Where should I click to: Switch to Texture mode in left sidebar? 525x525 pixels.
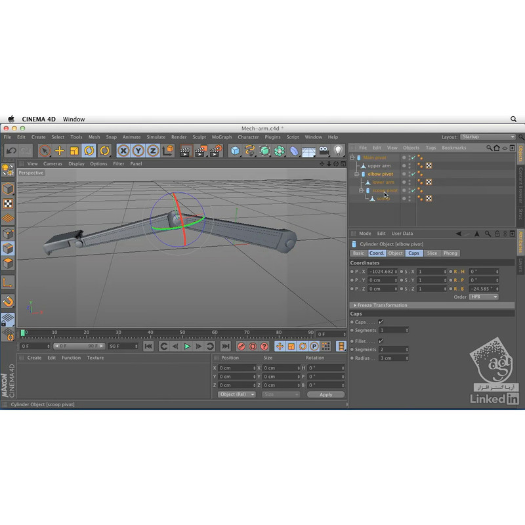[x=8, y=204]
